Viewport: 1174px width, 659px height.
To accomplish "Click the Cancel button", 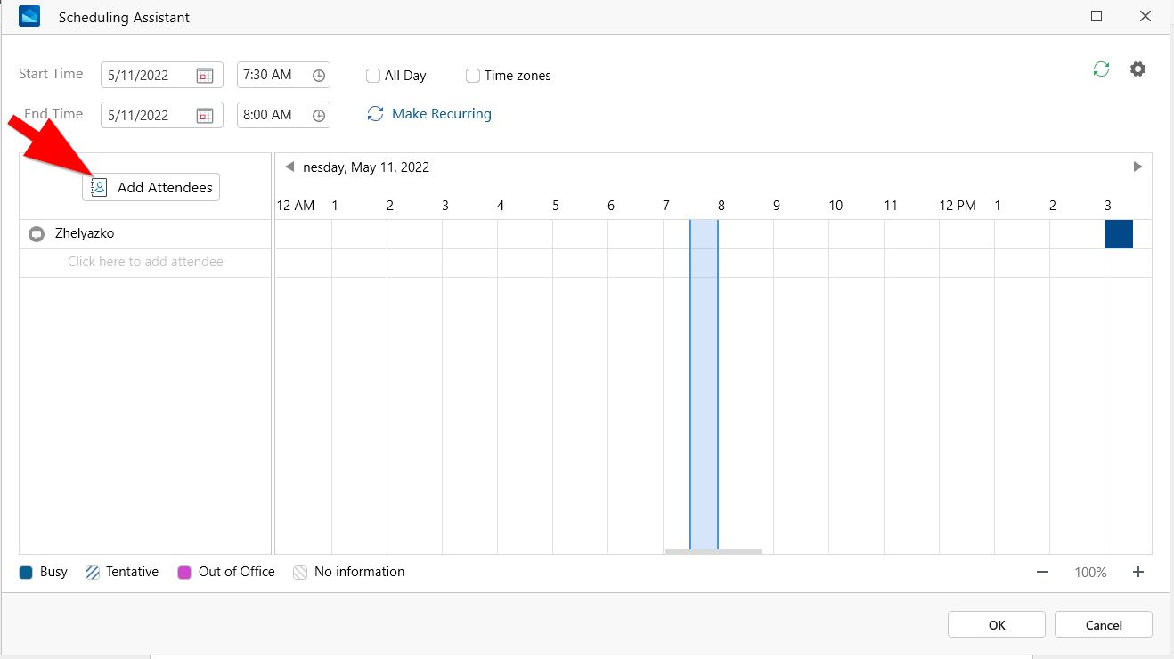I will [1104, 624].
